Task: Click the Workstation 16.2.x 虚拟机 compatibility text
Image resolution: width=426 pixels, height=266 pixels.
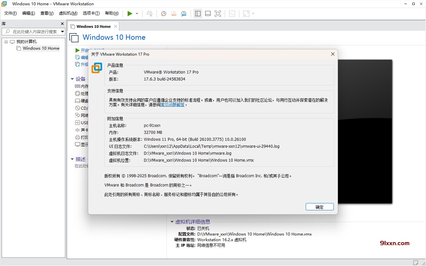Action: coord(222,240)
